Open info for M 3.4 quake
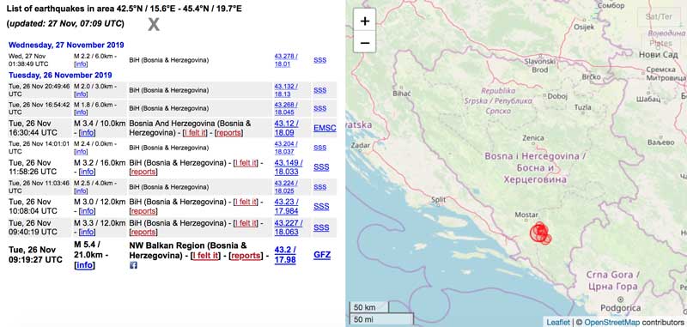Screen dimensions: 687x327 coord(87,133)
